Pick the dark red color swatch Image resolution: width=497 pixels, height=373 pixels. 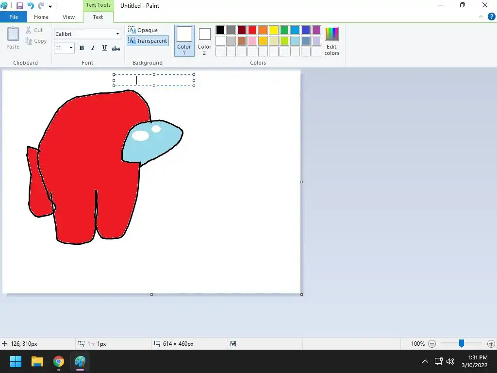[x=242, y=30]
